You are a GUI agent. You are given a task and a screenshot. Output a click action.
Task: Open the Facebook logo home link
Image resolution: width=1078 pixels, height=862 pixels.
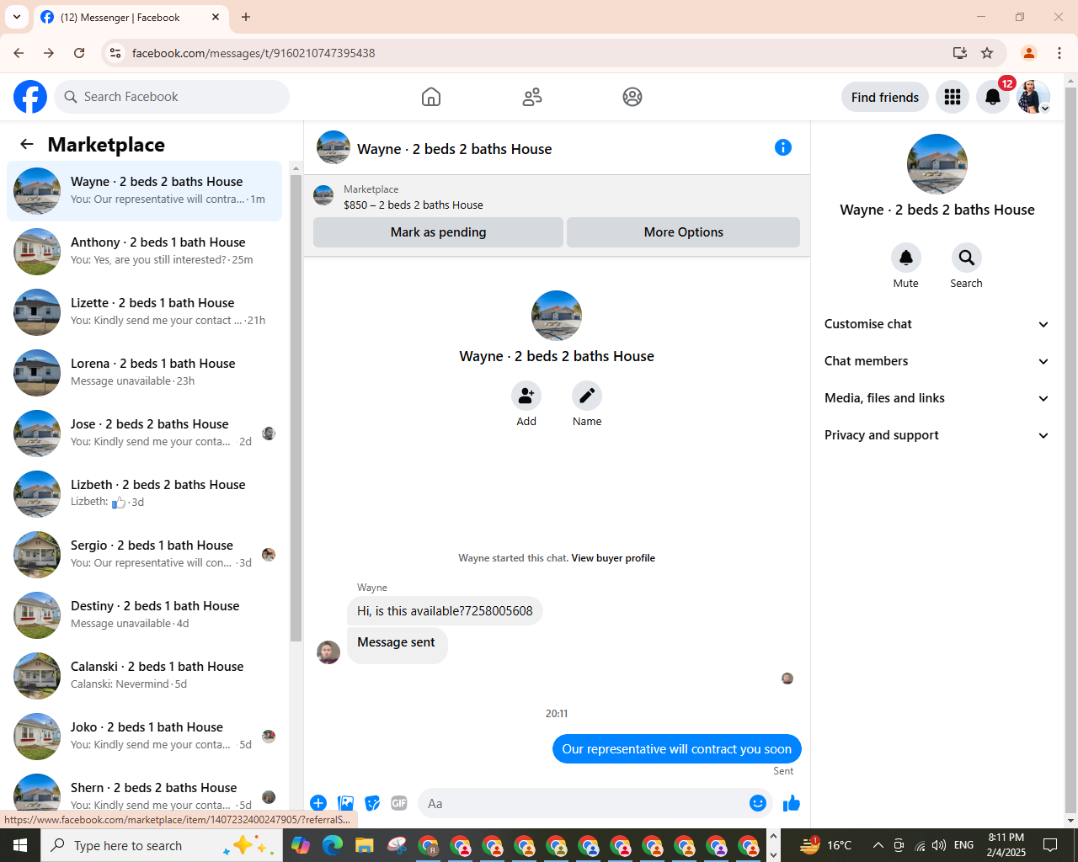(30, 97)
